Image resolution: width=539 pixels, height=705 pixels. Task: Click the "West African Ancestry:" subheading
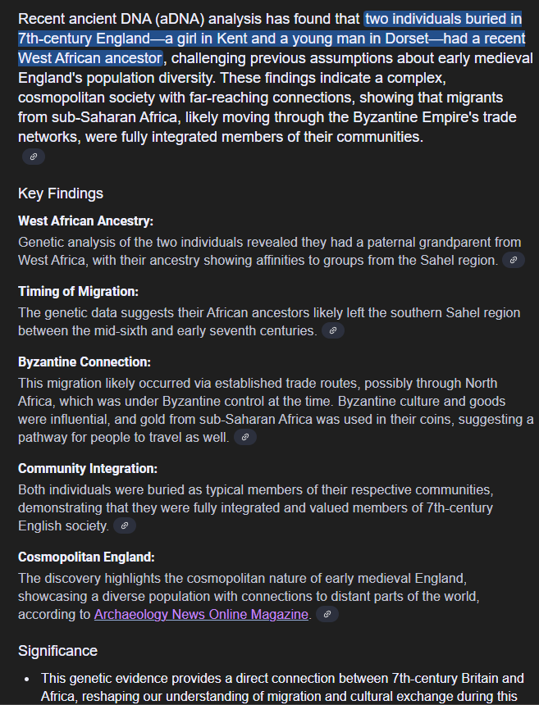point(85,221)
